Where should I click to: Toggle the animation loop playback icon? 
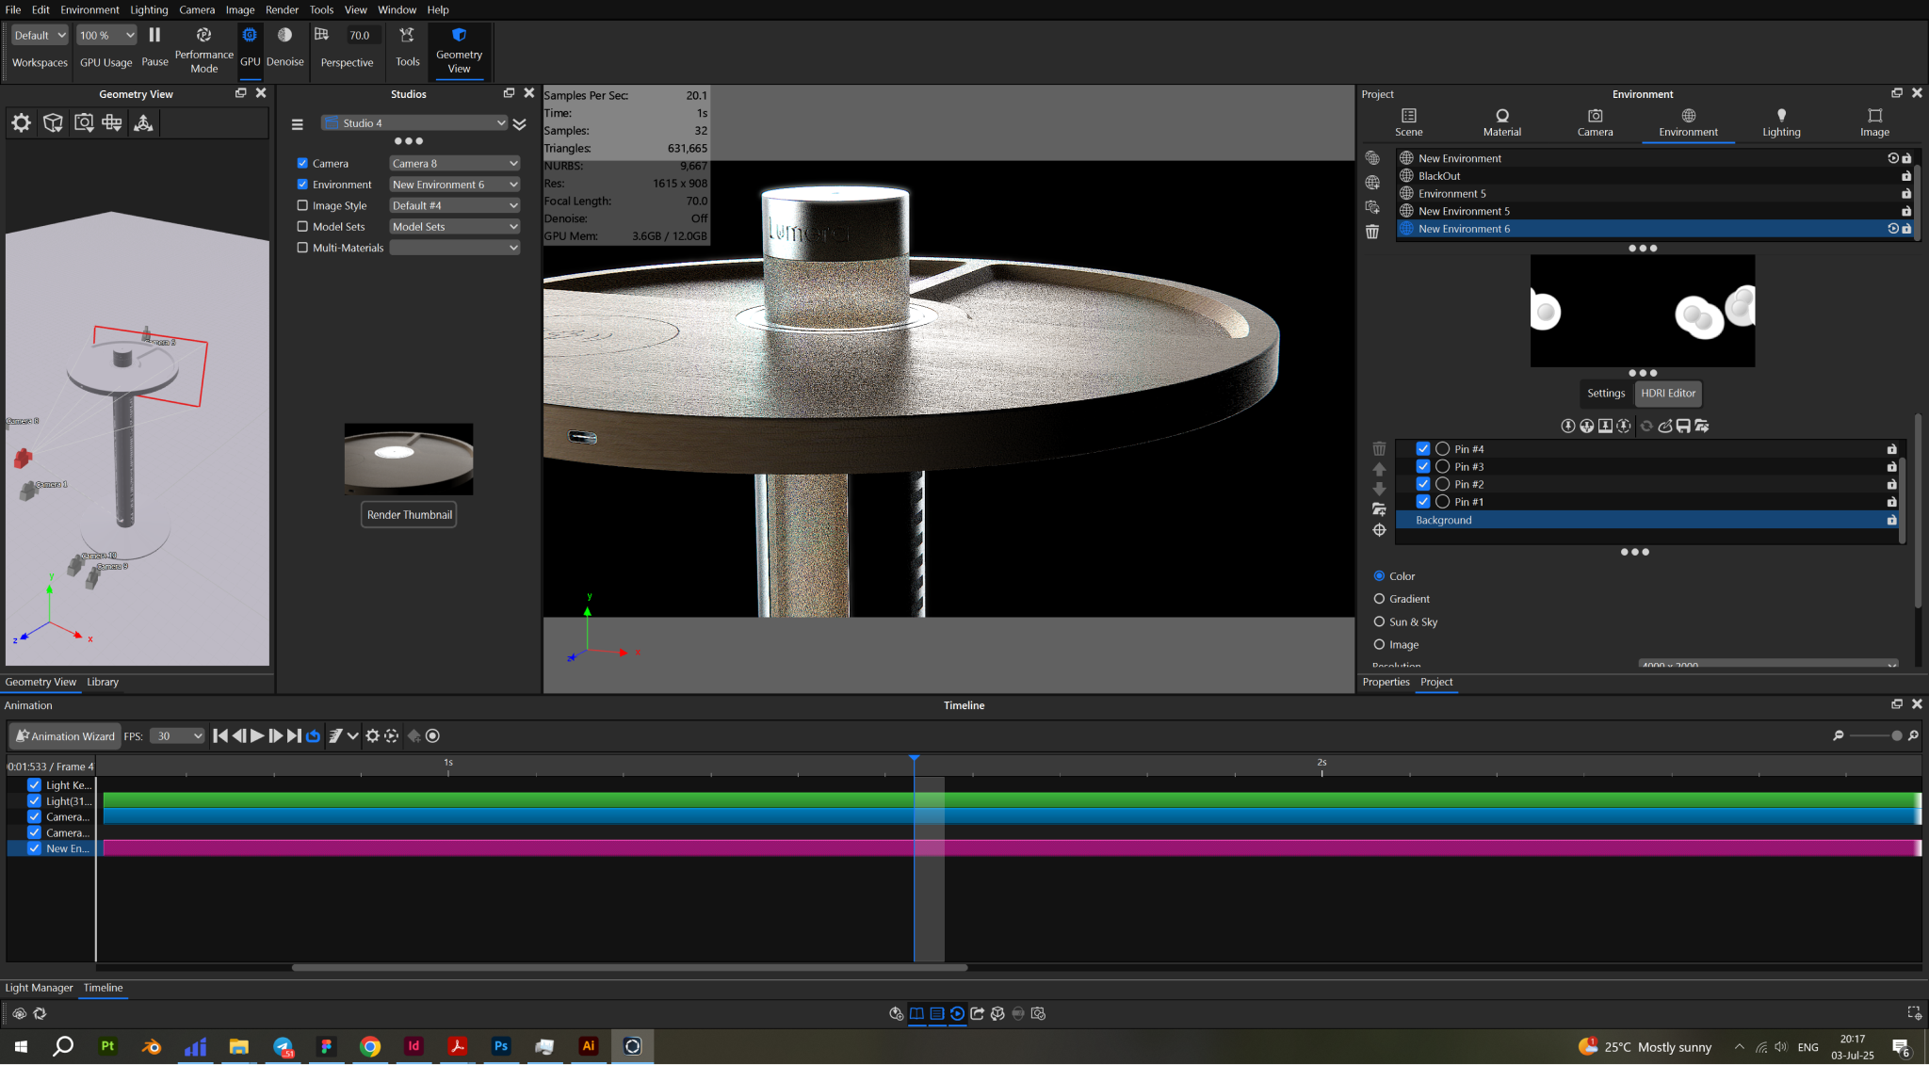313,736
